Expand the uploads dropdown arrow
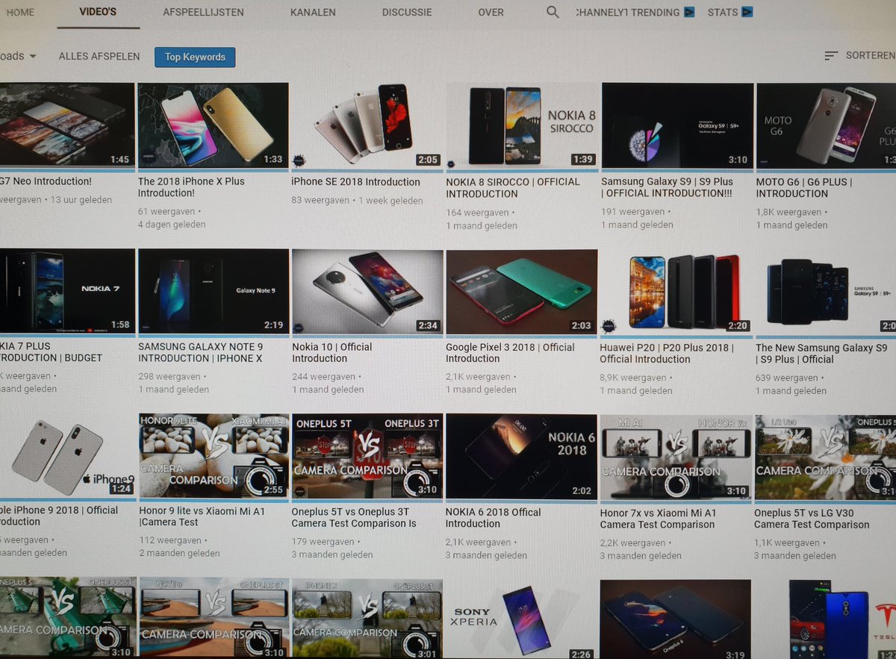The image size is (896, 659). [x=33, y=57]
